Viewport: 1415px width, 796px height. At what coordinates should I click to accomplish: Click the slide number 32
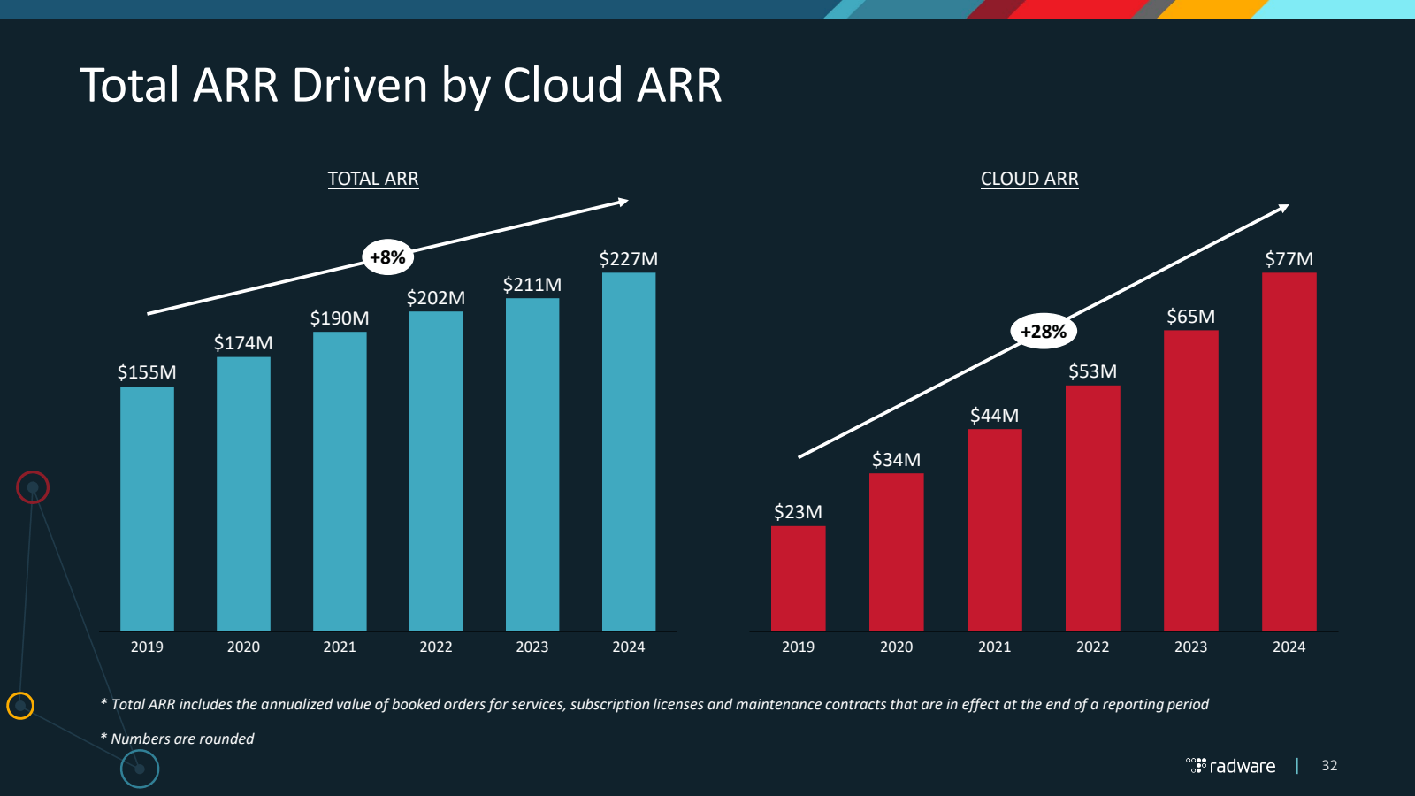click(1329, 766)
